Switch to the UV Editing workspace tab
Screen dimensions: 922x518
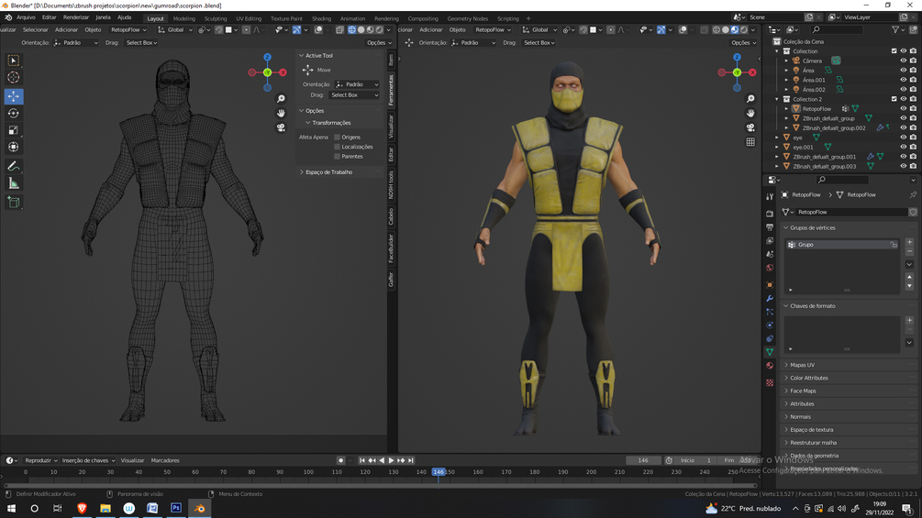249,18
